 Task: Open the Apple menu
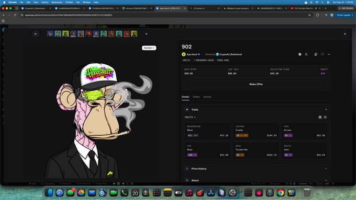[4, 2]
